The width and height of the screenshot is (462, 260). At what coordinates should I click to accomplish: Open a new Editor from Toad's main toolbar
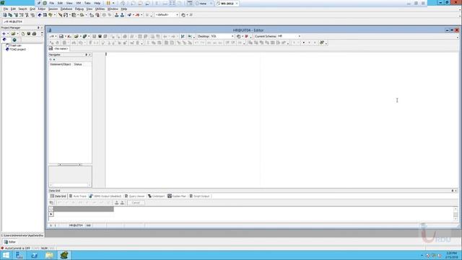[5, 14]
